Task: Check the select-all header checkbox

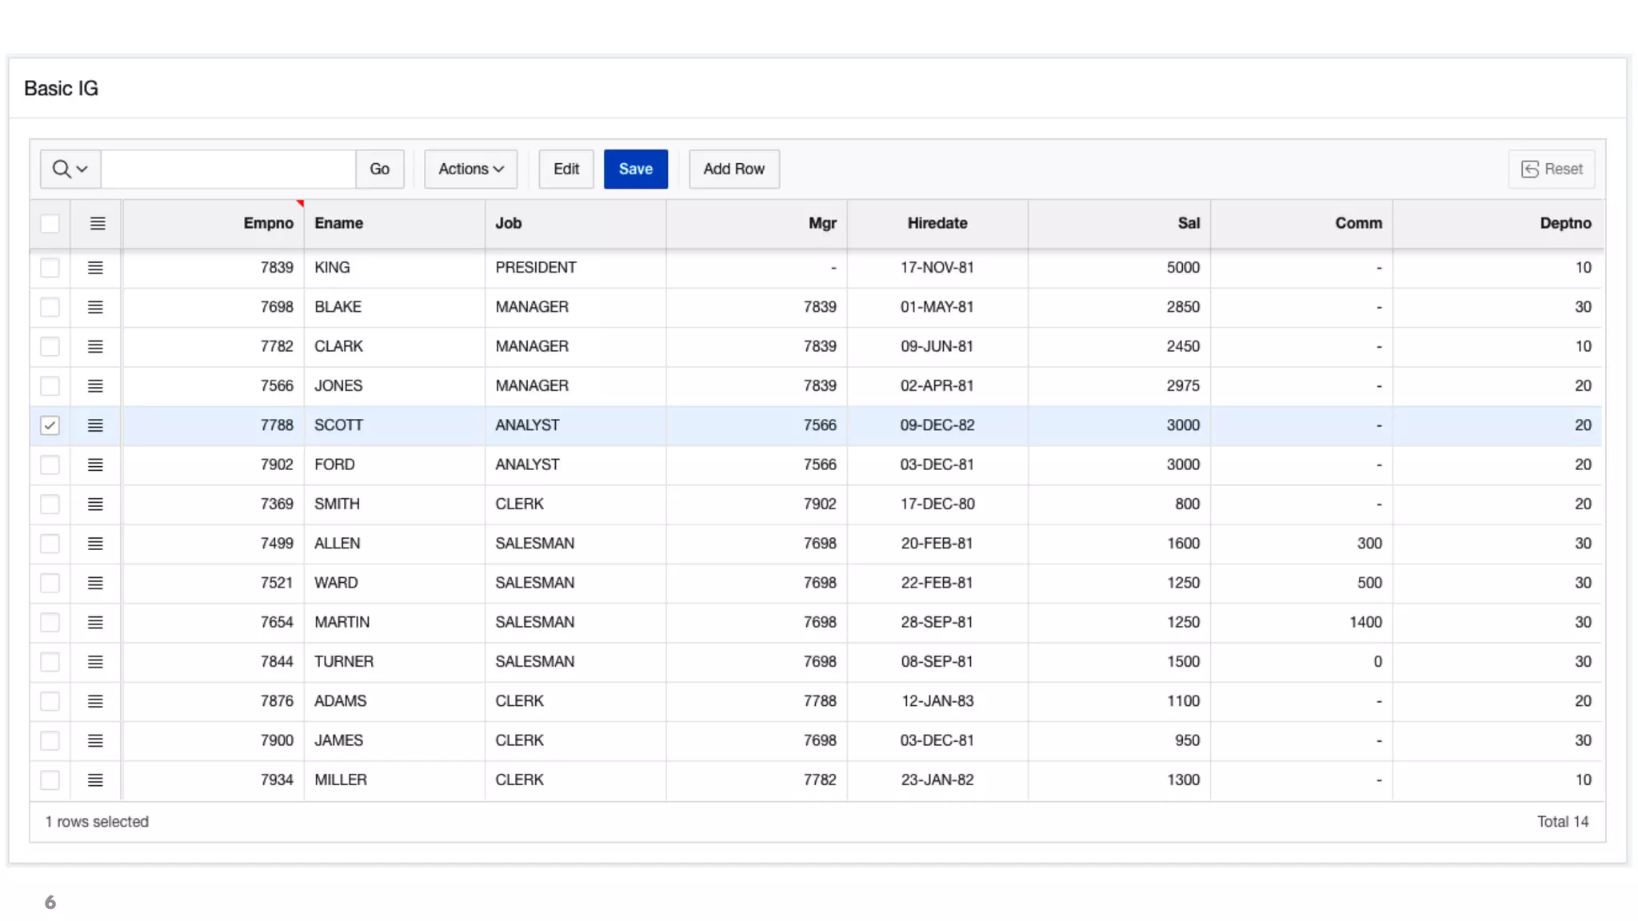Action: pos(50,224)
